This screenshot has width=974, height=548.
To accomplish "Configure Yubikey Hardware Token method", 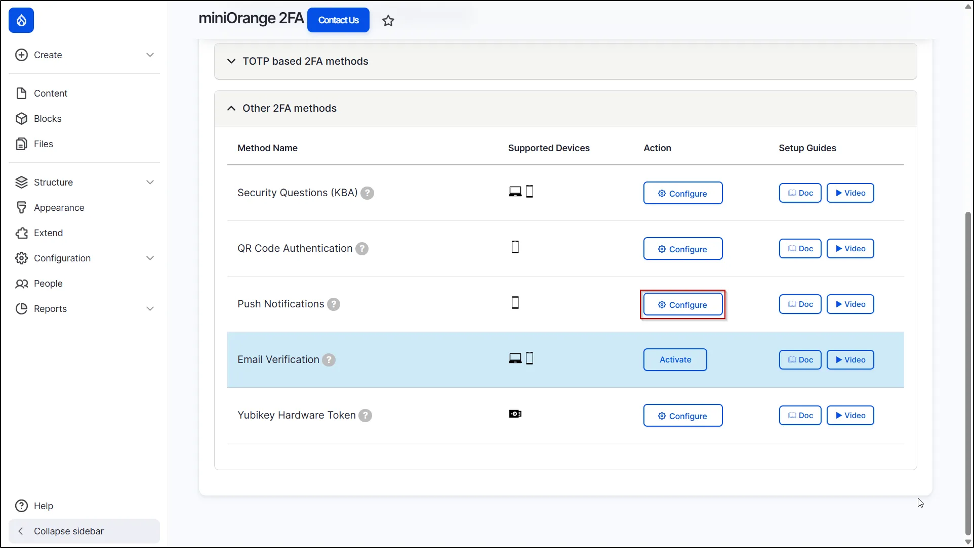I will pyautogui.click(x=683, y=416).
